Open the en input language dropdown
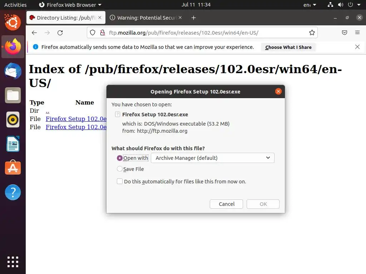 pos(310,5)
